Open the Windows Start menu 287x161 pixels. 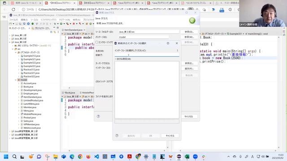(6, 157)
